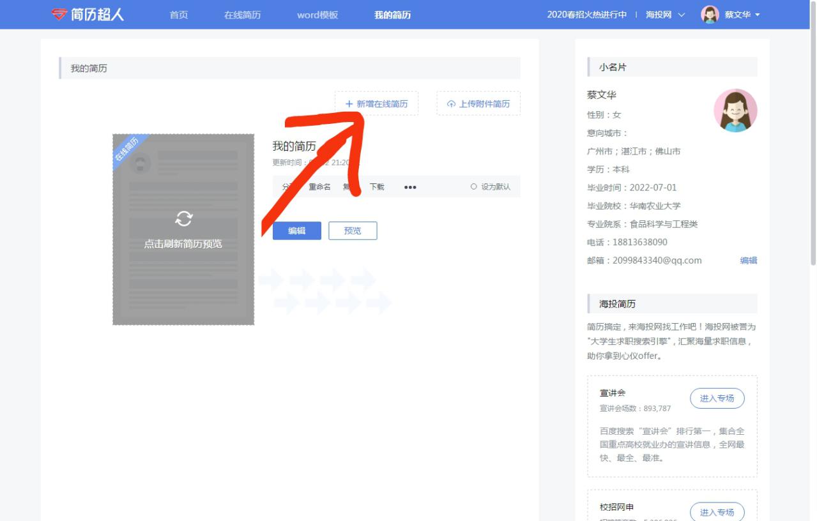Click the plus icon for 新增在线简历
This screenshot has height=521, width=817.
tap(349, 104)
